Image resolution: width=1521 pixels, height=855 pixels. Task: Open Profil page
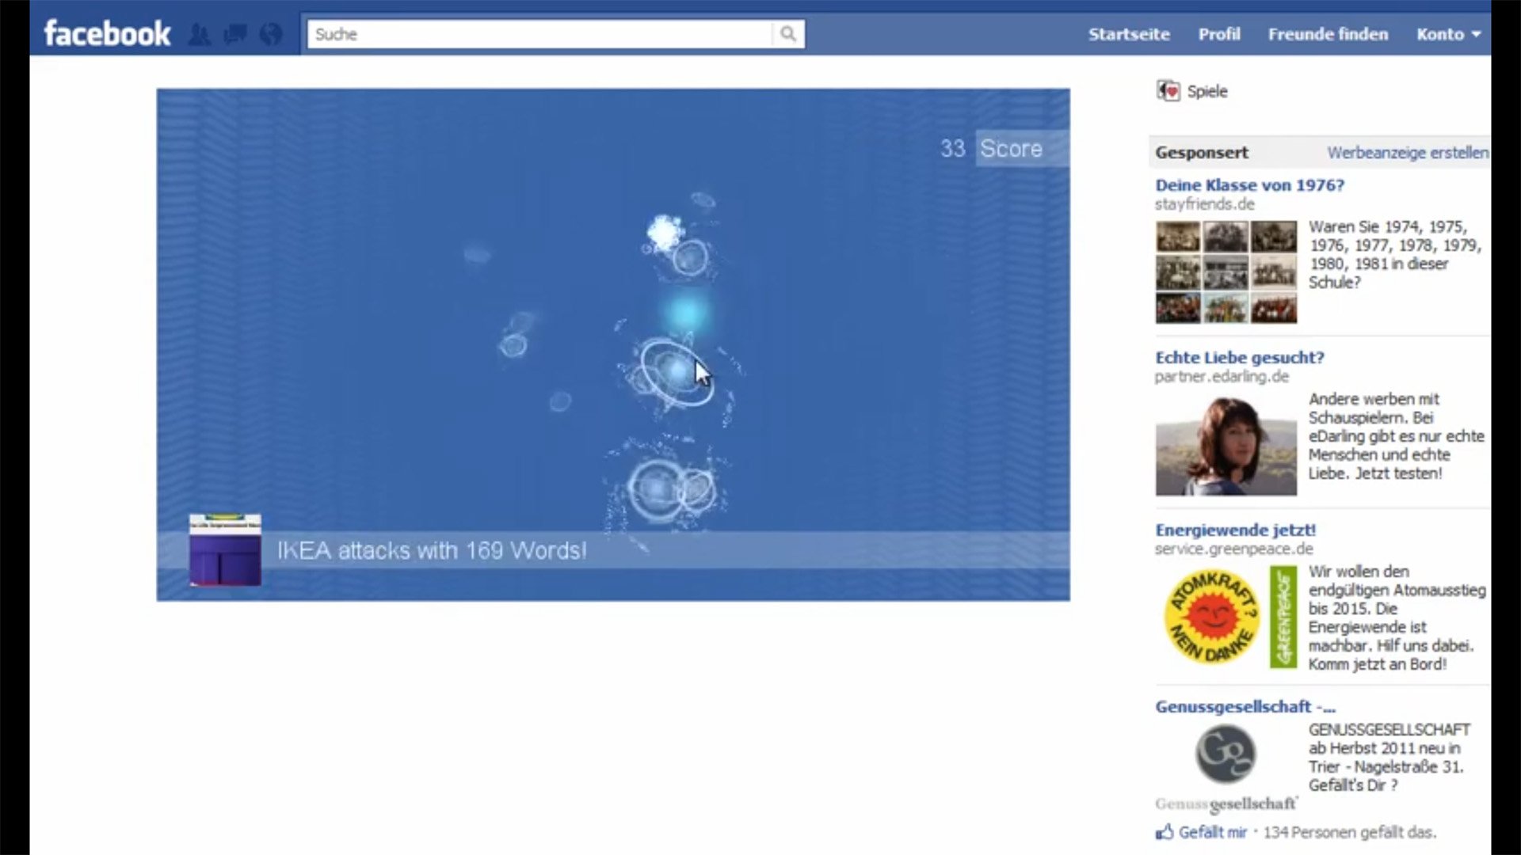coord(1219,34)
